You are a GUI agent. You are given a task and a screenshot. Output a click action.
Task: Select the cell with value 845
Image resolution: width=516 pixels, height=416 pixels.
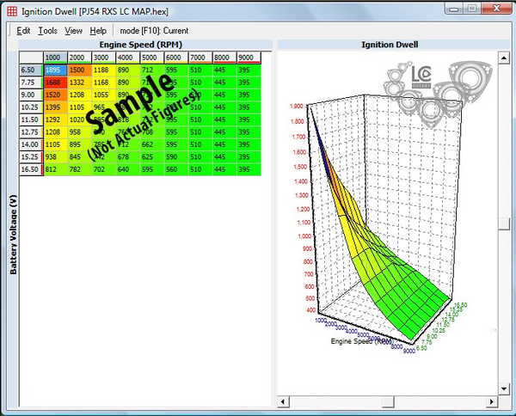click(80, 157)
